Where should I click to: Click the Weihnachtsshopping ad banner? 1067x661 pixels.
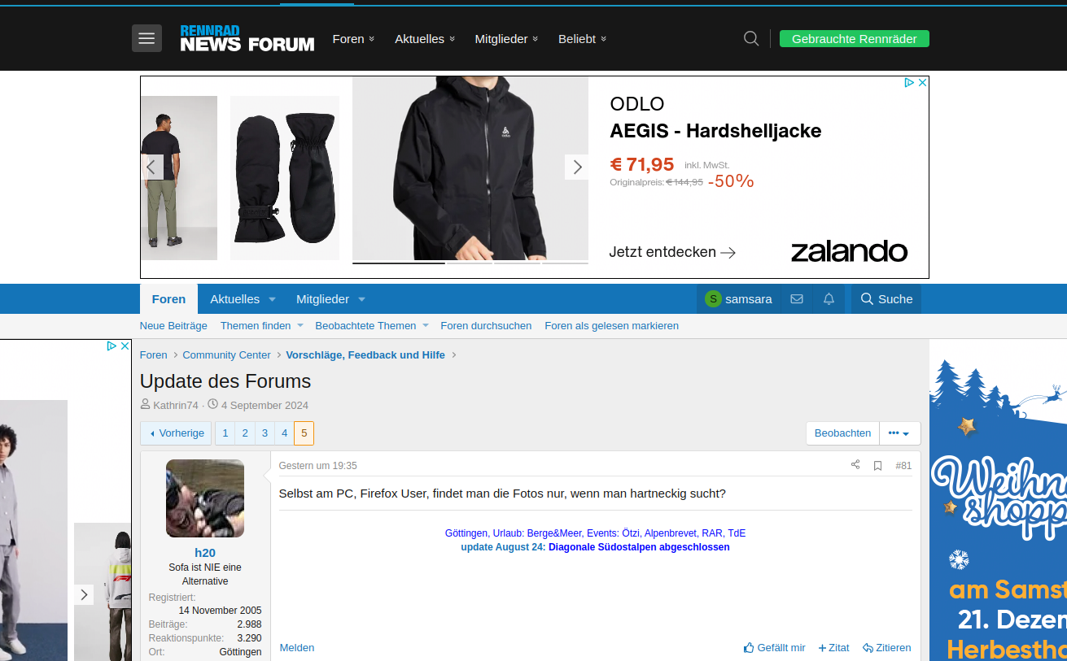[998, 500]
